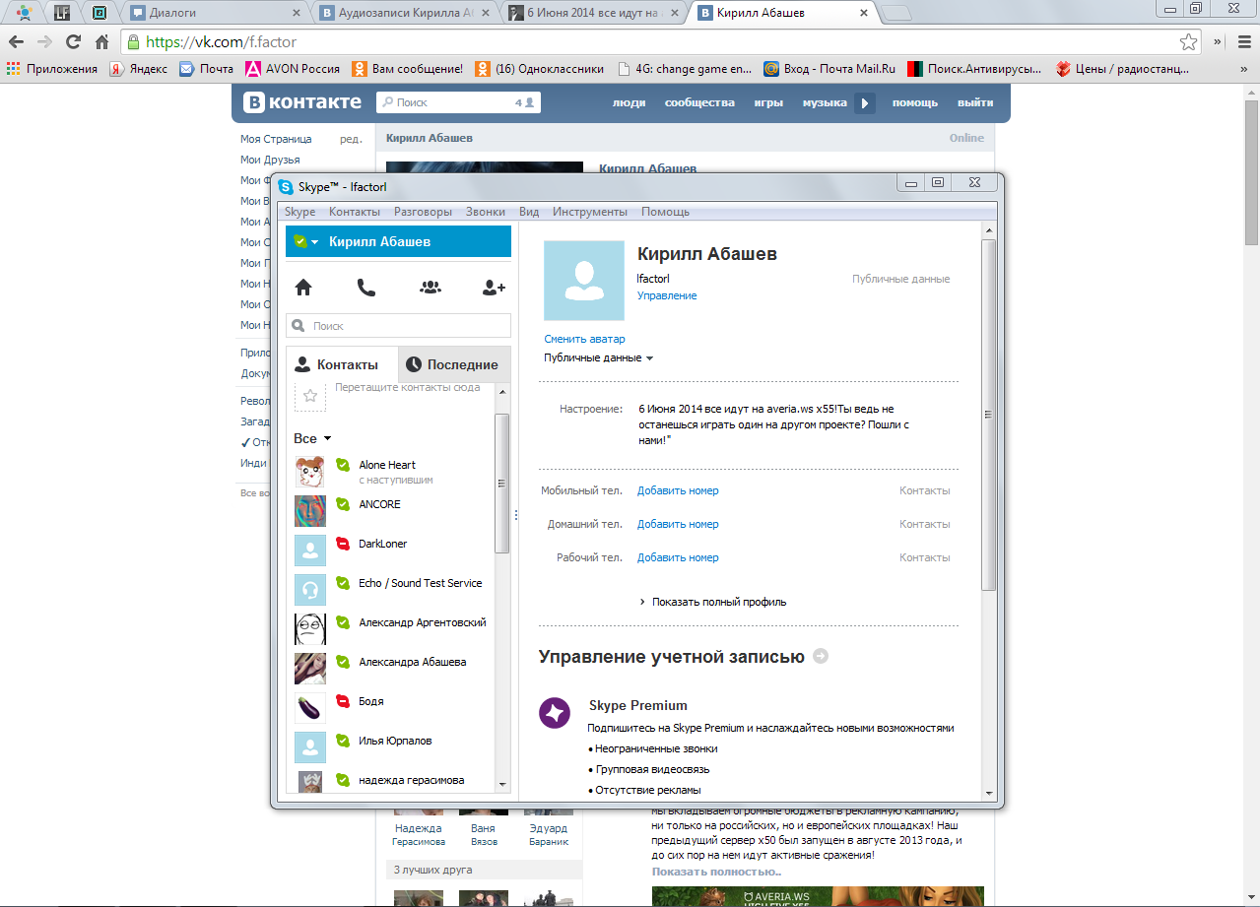Click the Skype home icon

303,288
